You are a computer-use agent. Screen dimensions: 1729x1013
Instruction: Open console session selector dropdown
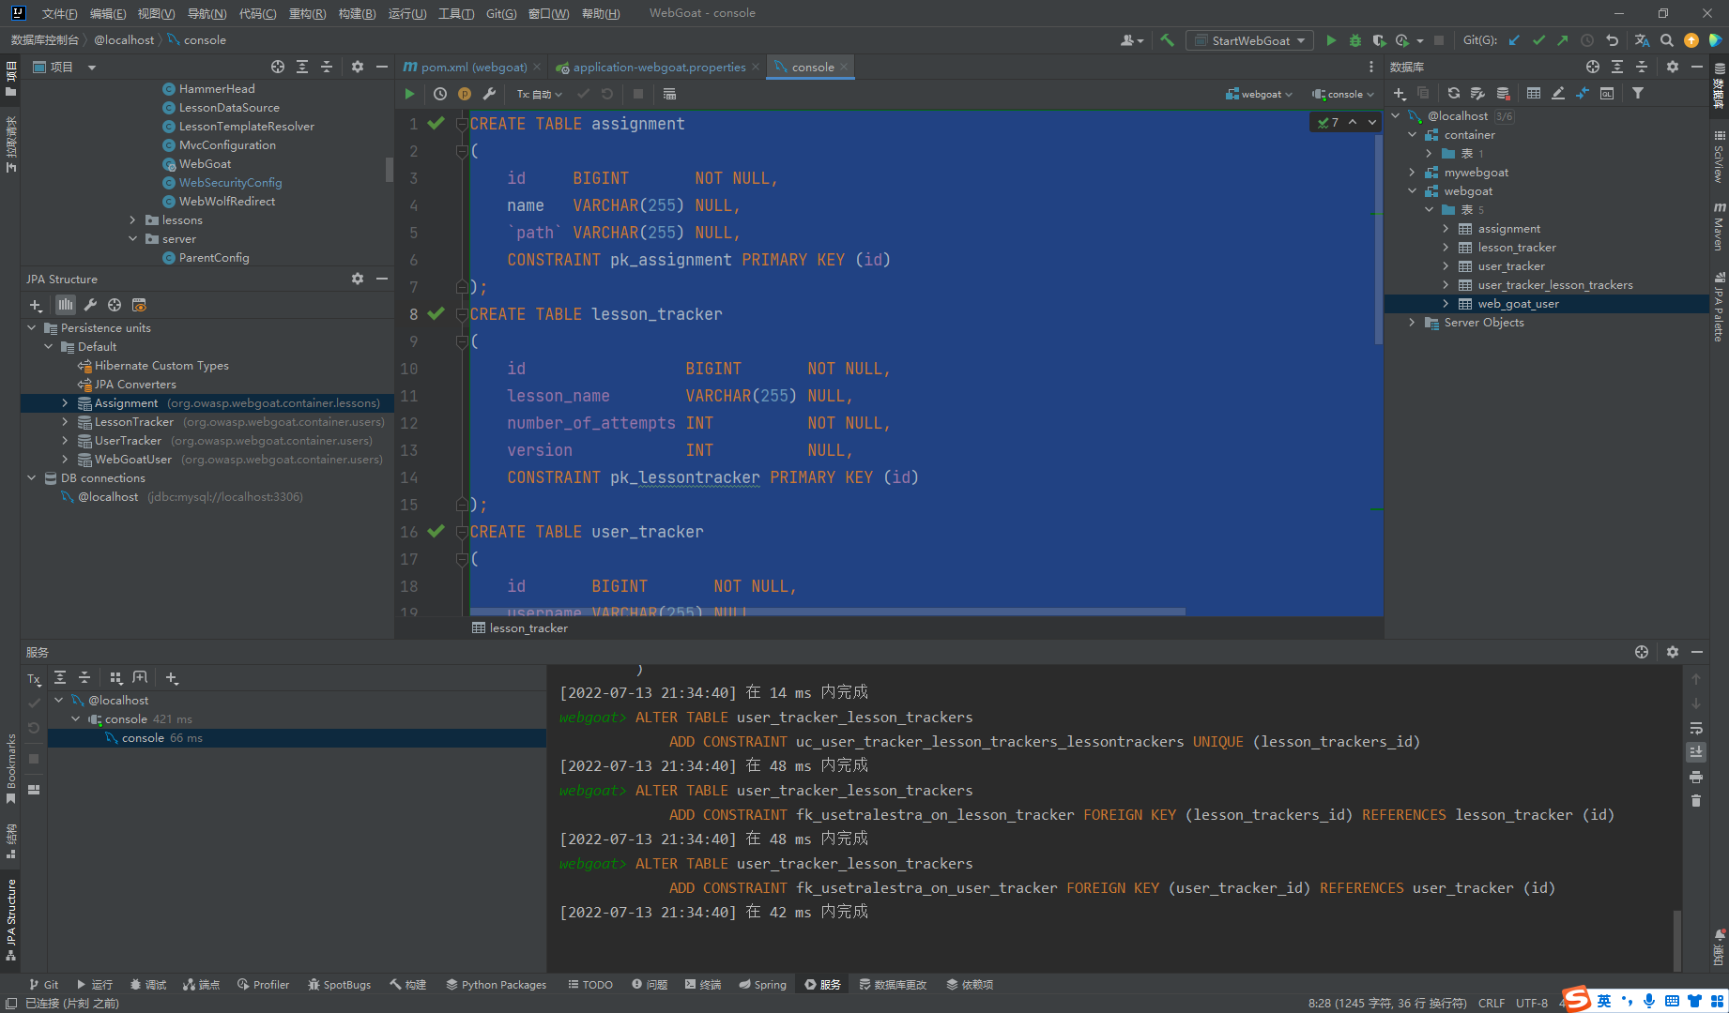1343,94
